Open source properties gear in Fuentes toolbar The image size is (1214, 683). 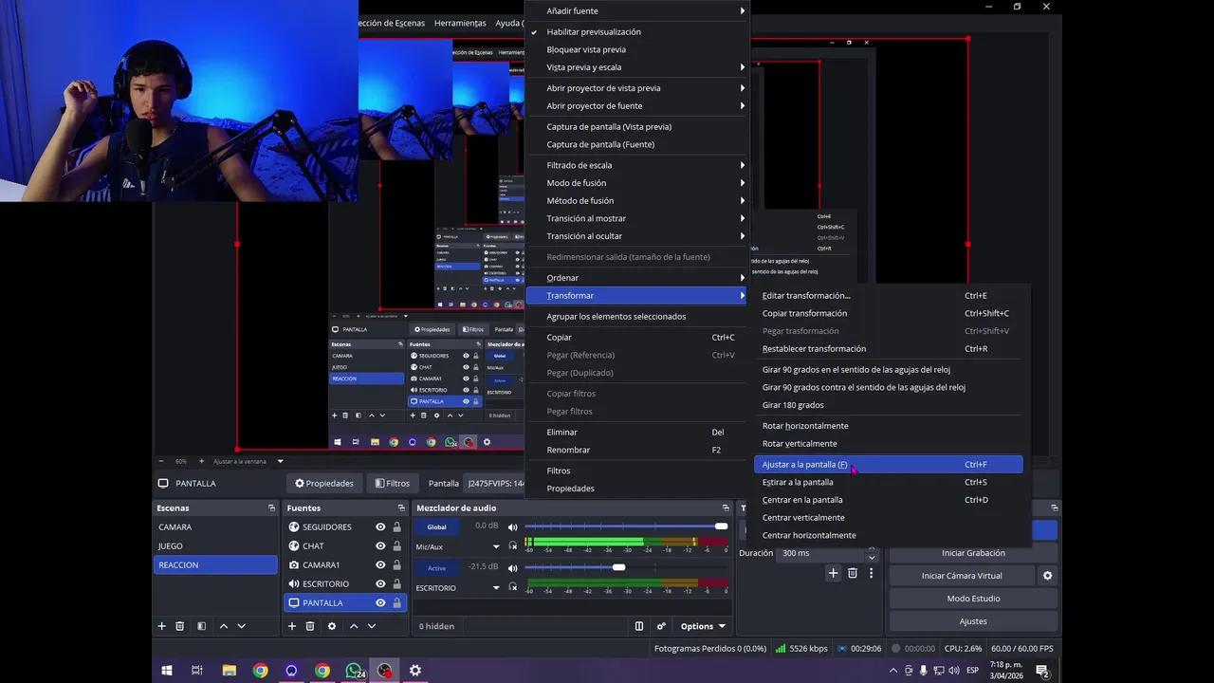click(332, 626)
